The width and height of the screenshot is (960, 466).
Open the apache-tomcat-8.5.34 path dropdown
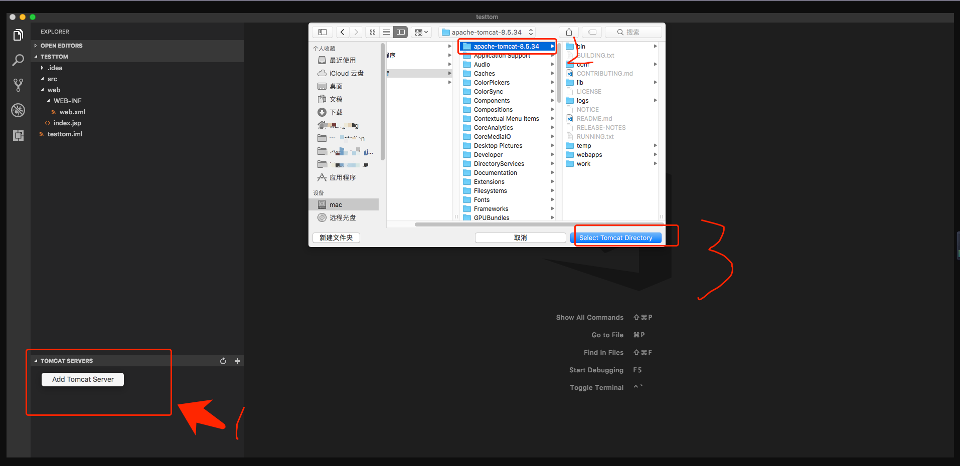(x=531, y=32)
